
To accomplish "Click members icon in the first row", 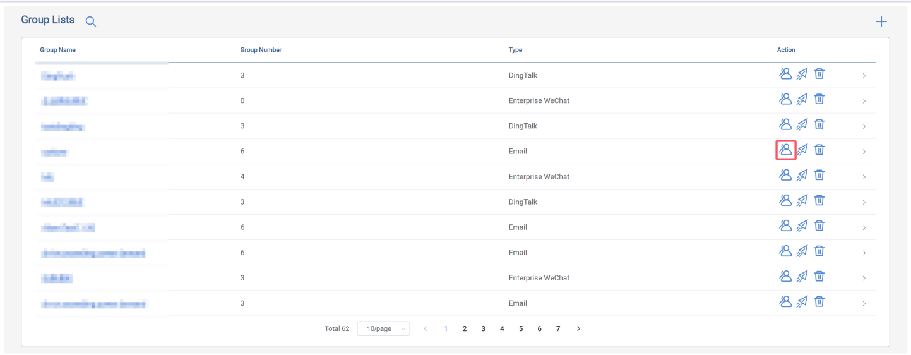I will 785,74.
